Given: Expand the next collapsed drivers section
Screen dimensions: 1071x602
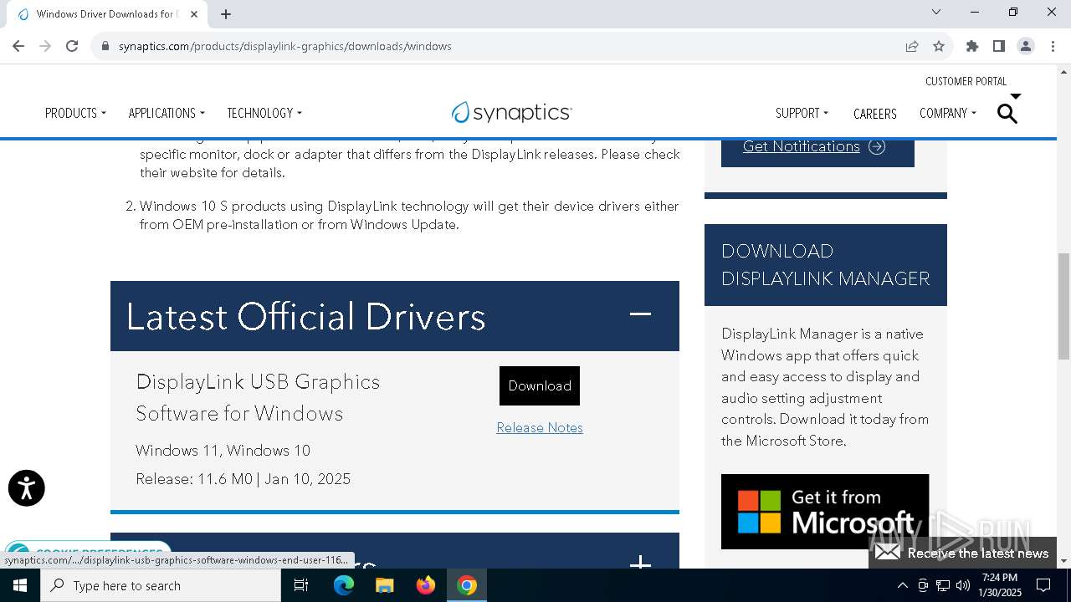Looking at the screenshot, I should pyautogui.click(x=640, y=562).
